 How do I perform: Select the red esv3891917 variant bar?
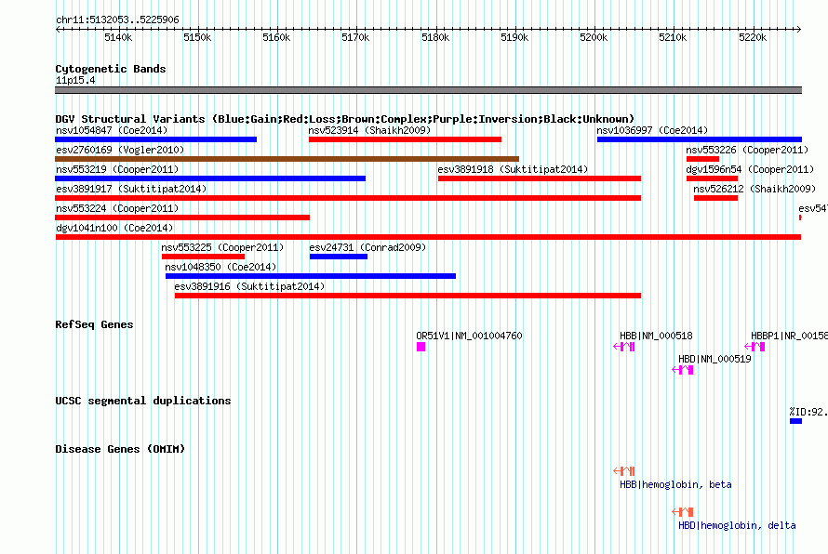(348, 198)
